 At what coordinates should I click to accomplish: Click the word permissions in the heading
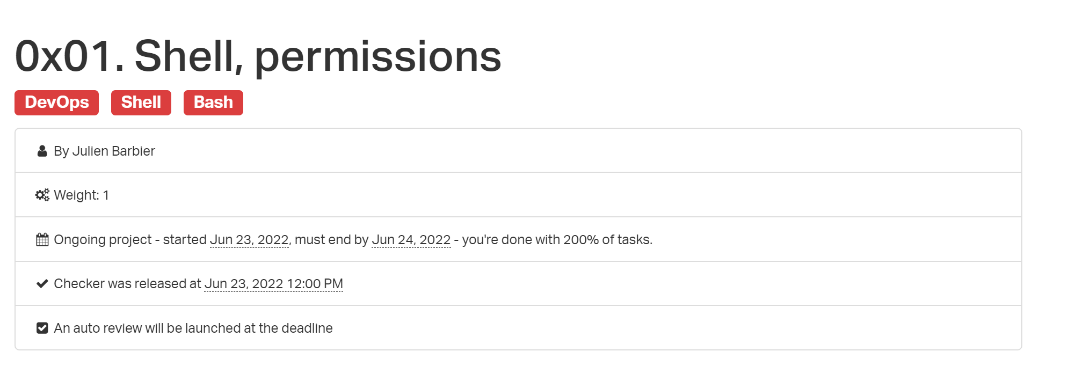378,58
